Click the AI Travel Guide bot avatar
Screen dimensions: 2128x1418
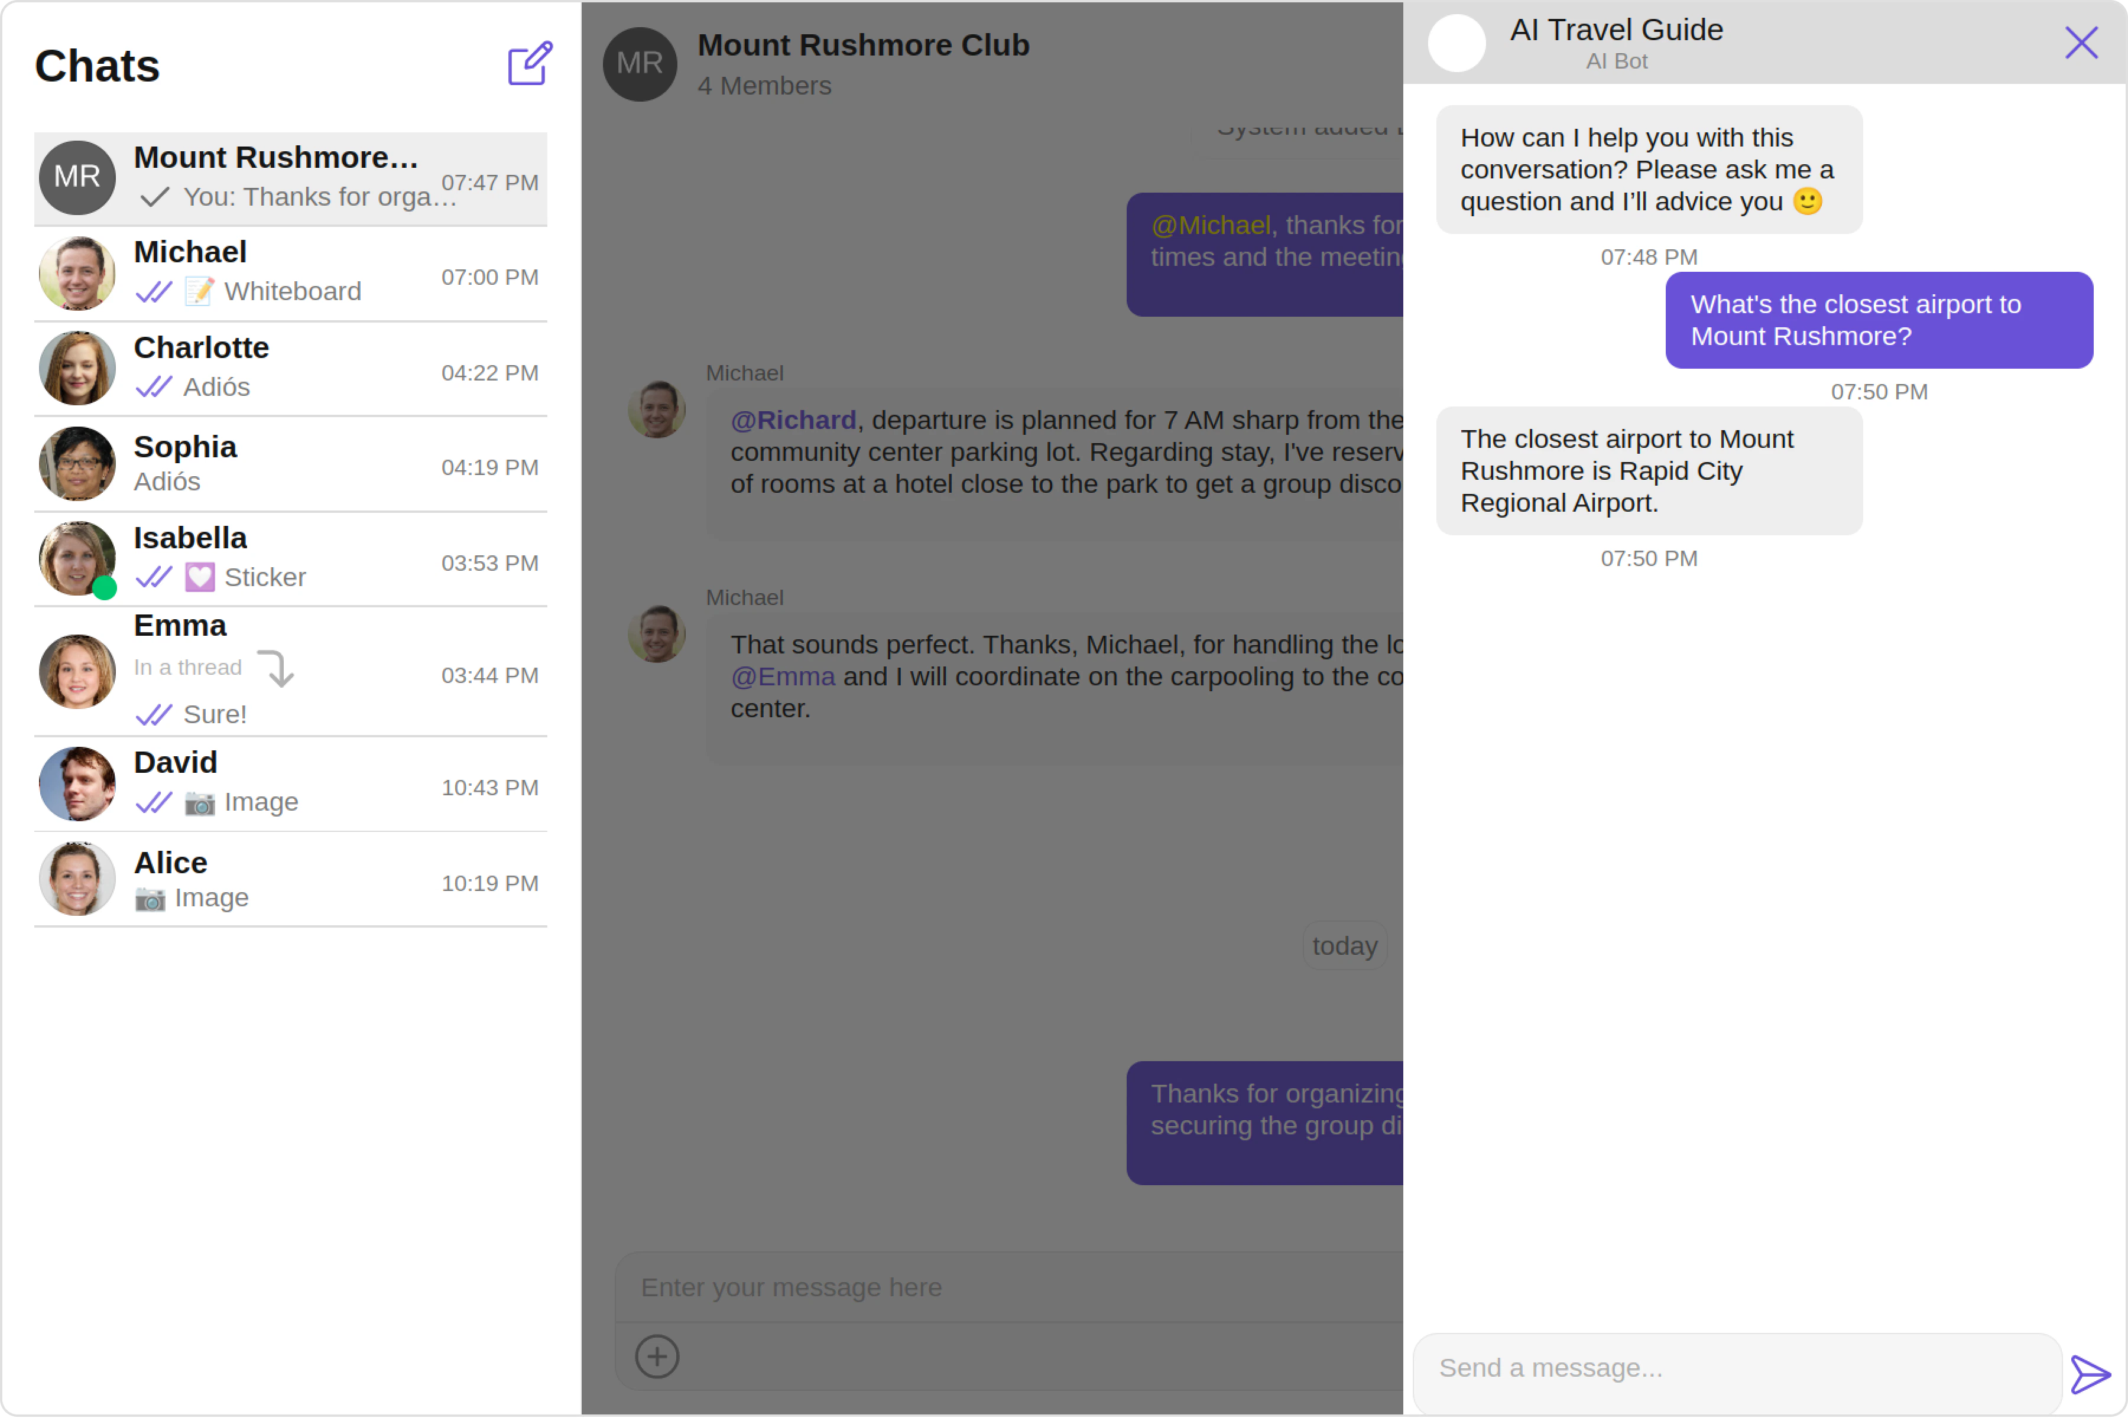tap(1456, 43)
